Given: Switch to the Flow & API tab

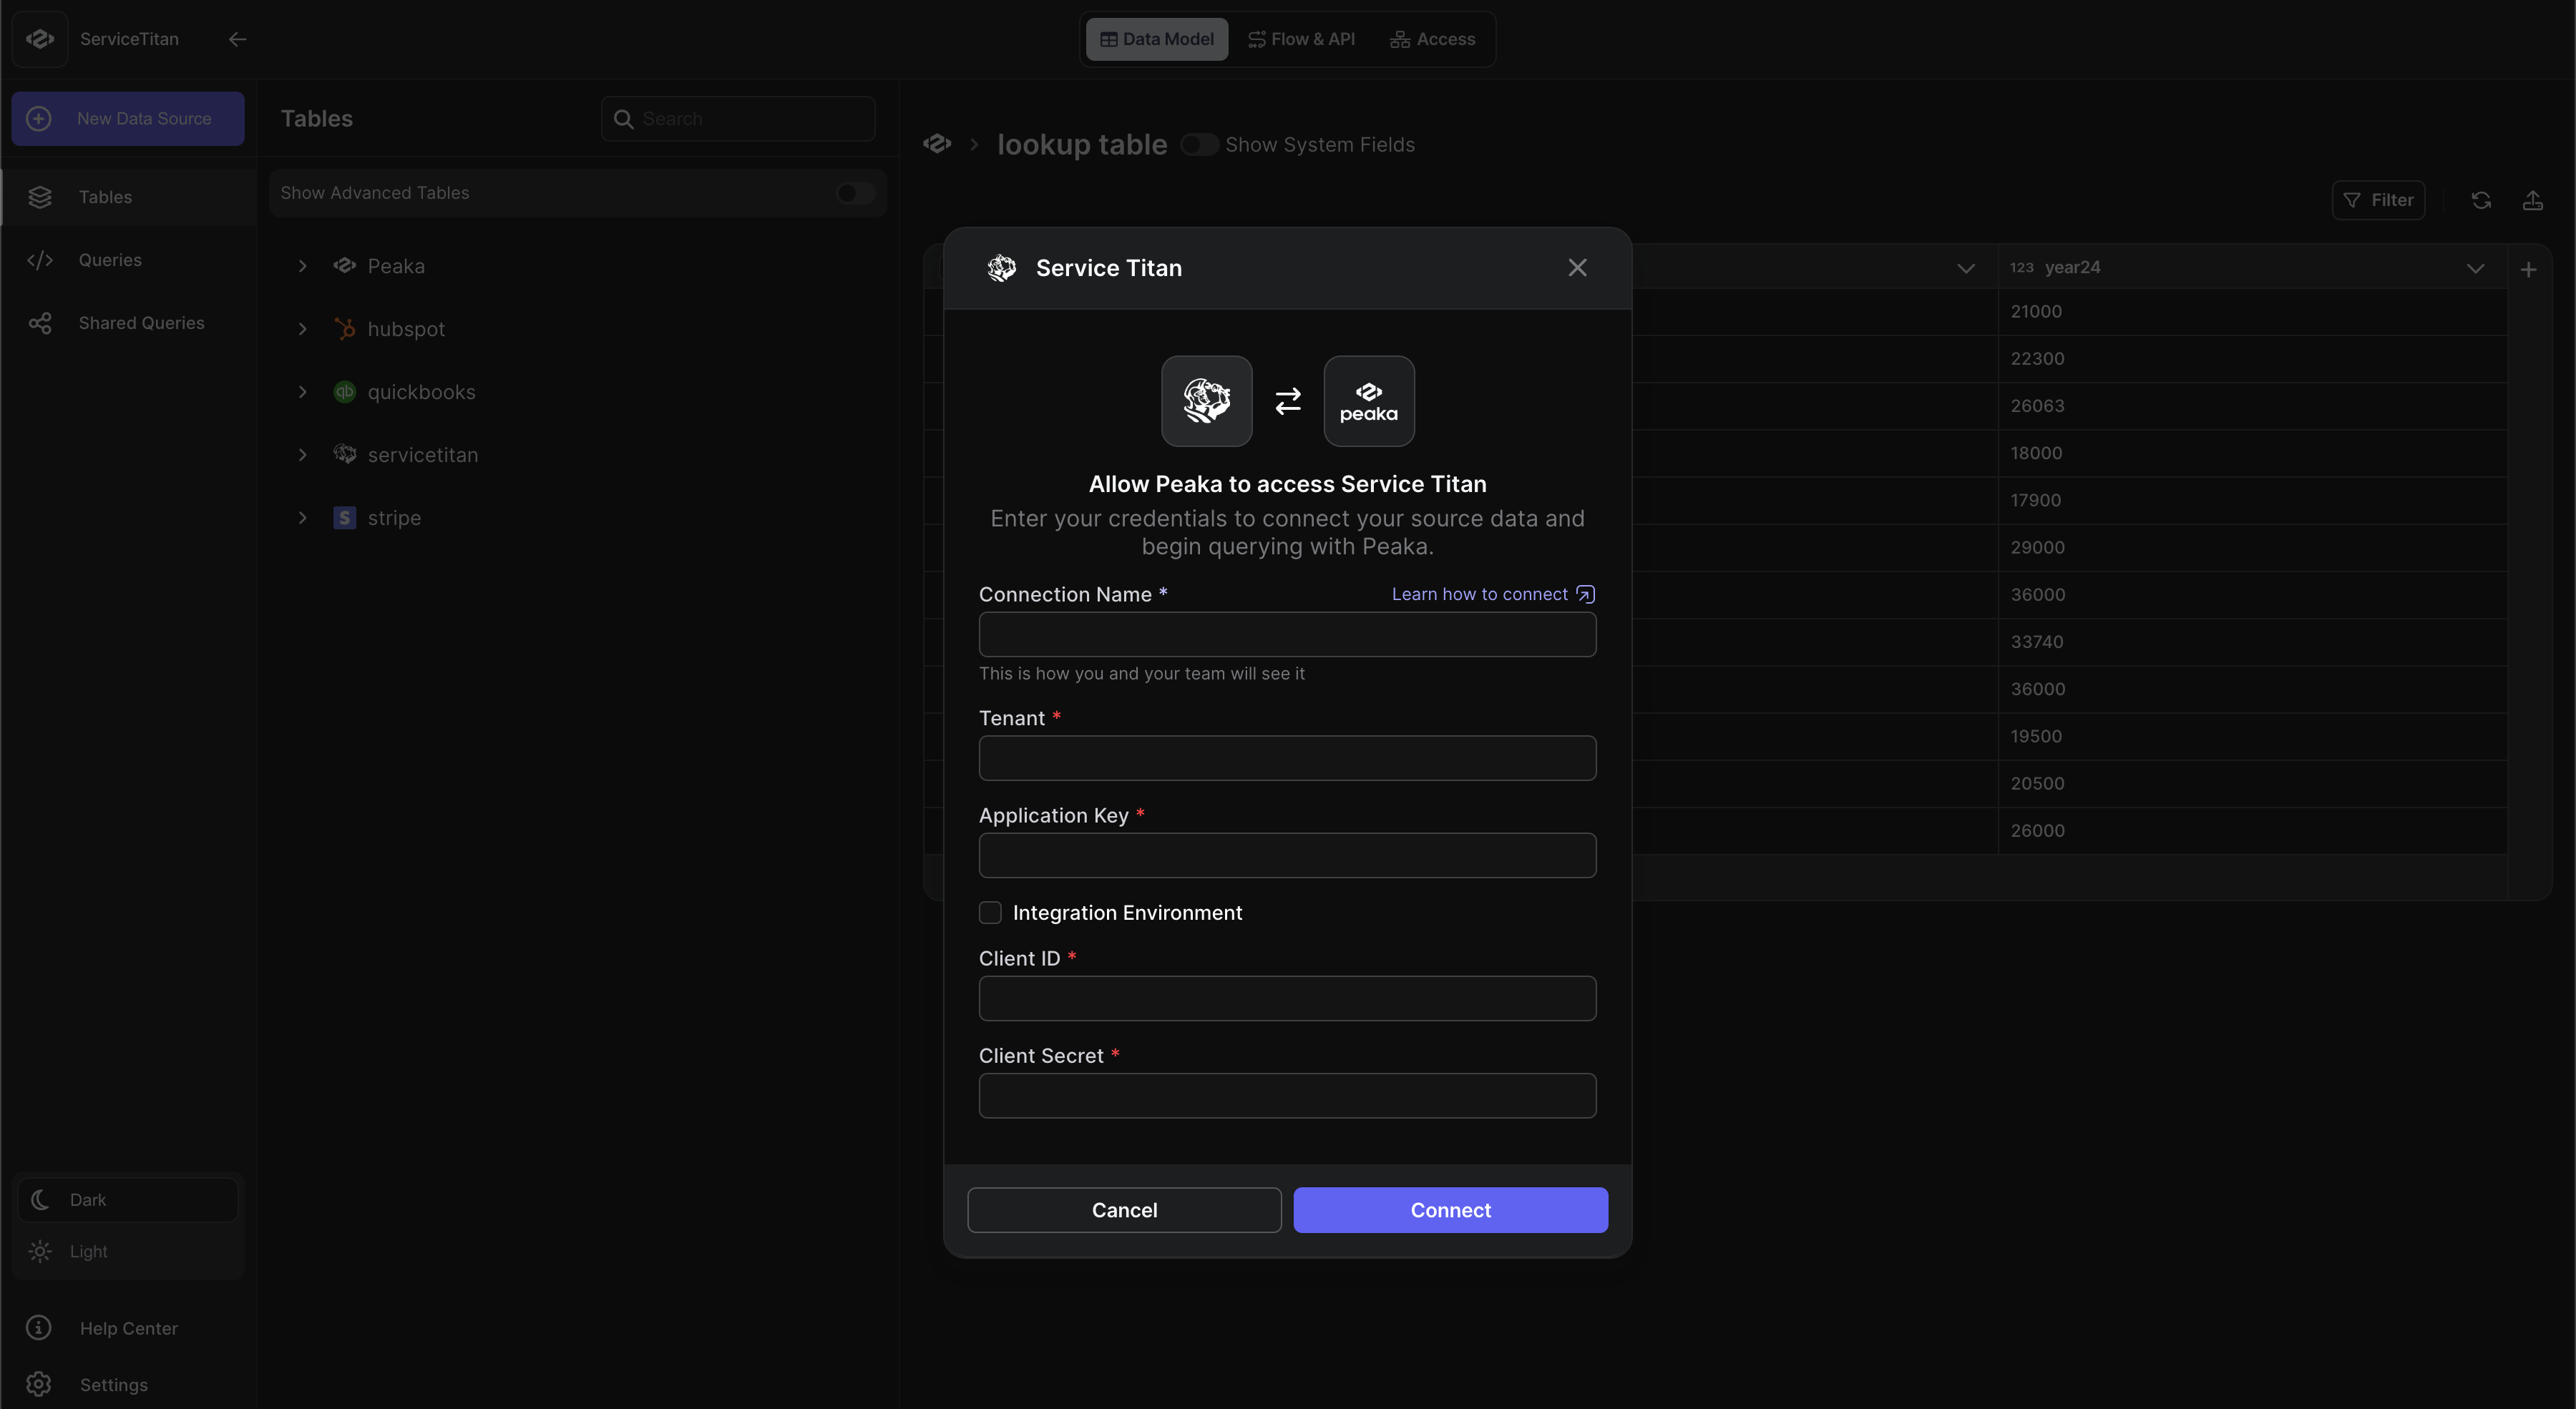Looking at the screenshot, I should pyautogui.click(x=1301, y=39).
